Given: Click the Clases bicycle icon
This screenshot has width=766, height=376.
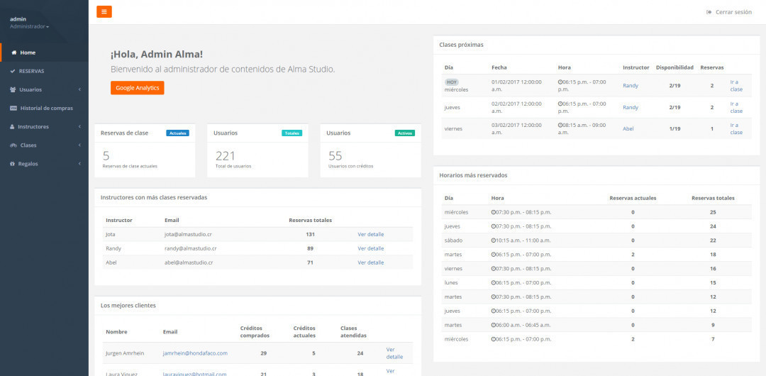Looking at the screenshot, I should 13,145.
